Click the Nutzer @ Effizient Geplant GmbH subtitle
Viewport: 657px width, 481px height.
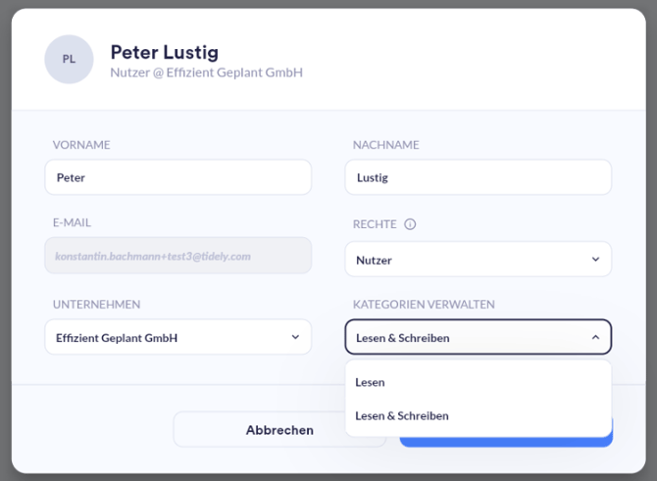(206, 73)
